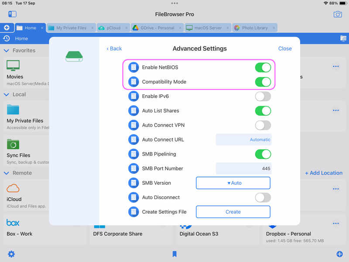Screen dimensions: 349x262
Task: Click the Auto List Shares row icon
Action: pyautogui.click(x=133, y=111)
